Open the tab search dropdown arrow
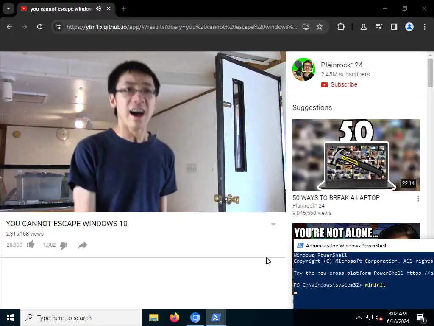The height and width of the screenshot is (326, 434). pos(8,8)
